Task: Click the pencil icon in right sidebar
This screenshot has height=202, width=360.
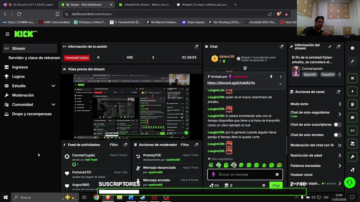Action: [352, 61]
